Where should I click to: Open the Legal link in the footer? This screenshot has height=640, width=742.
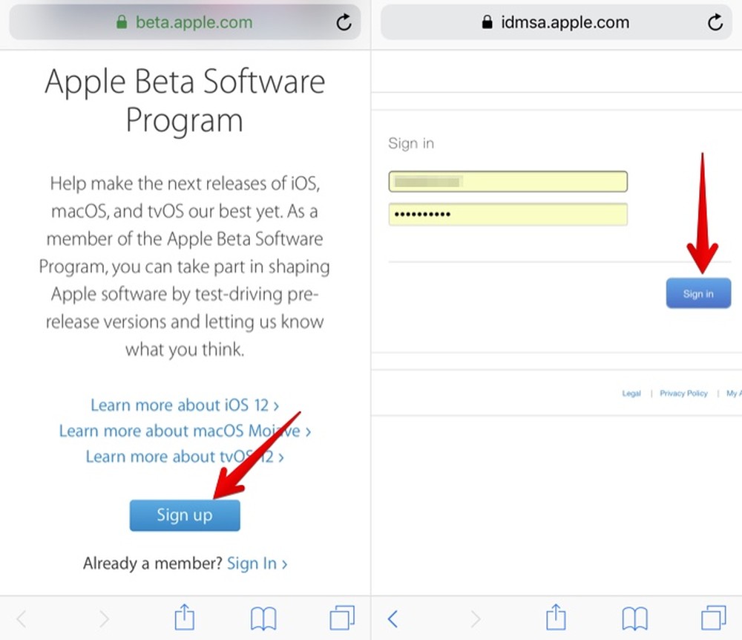631,394
